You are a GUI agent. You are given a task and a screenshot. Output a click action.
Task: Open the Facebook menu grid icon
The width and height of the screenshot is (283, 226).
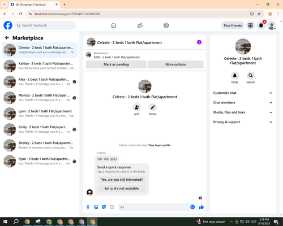[250, 25]
